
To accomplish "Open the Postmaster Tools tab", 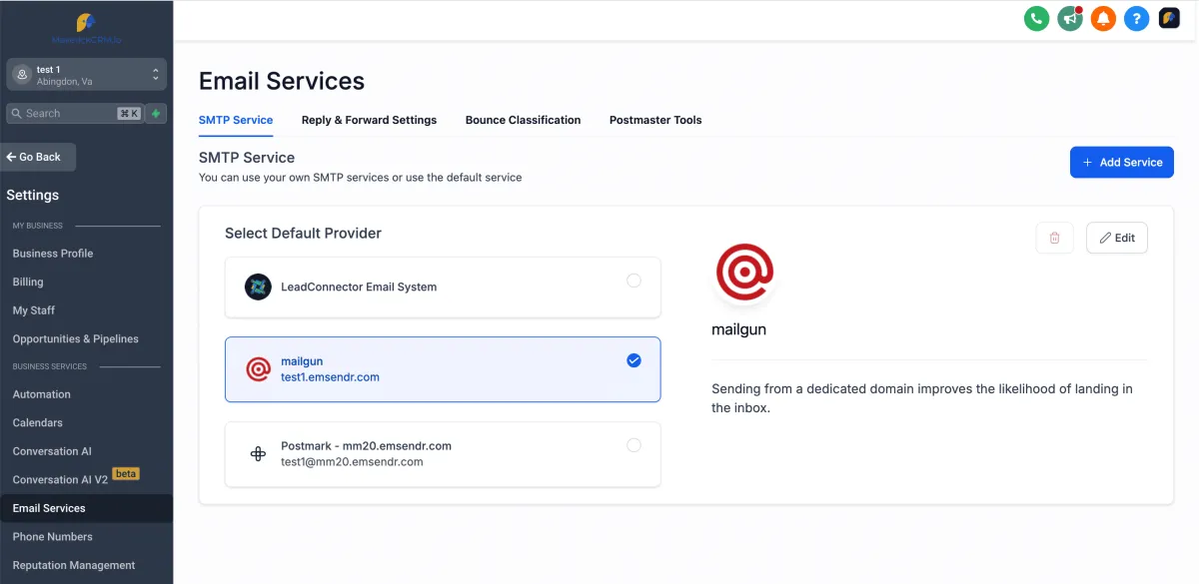I will pos(655,120).
